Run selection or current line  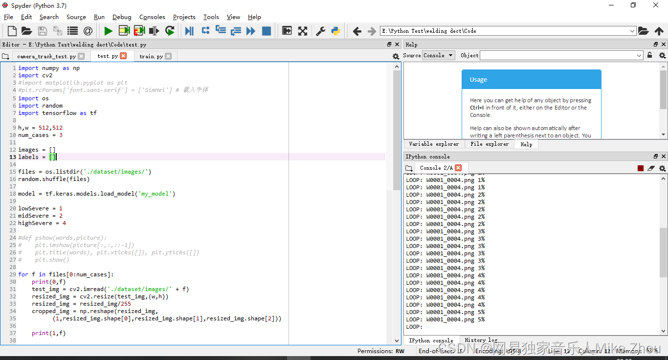pos(154,31)
